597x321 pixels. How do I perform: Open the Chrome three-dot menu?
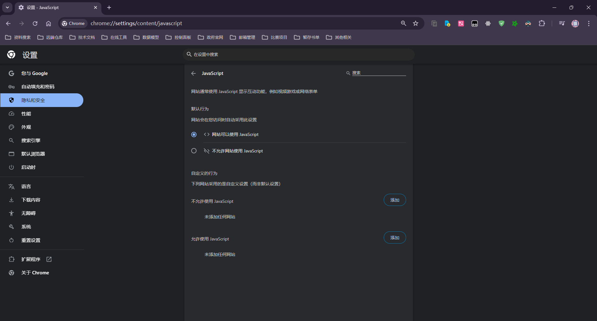click(589, 23)
